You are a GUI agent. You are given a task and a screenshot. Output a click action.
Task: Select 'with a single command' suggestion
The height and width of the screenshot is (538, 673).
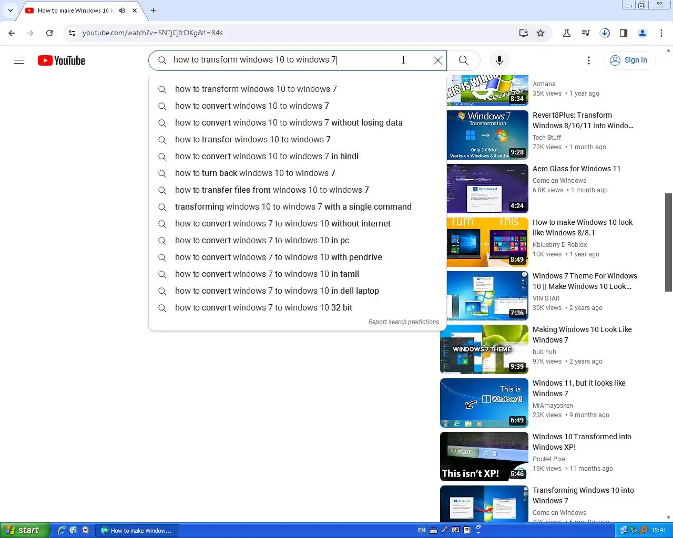click(298, 207)
